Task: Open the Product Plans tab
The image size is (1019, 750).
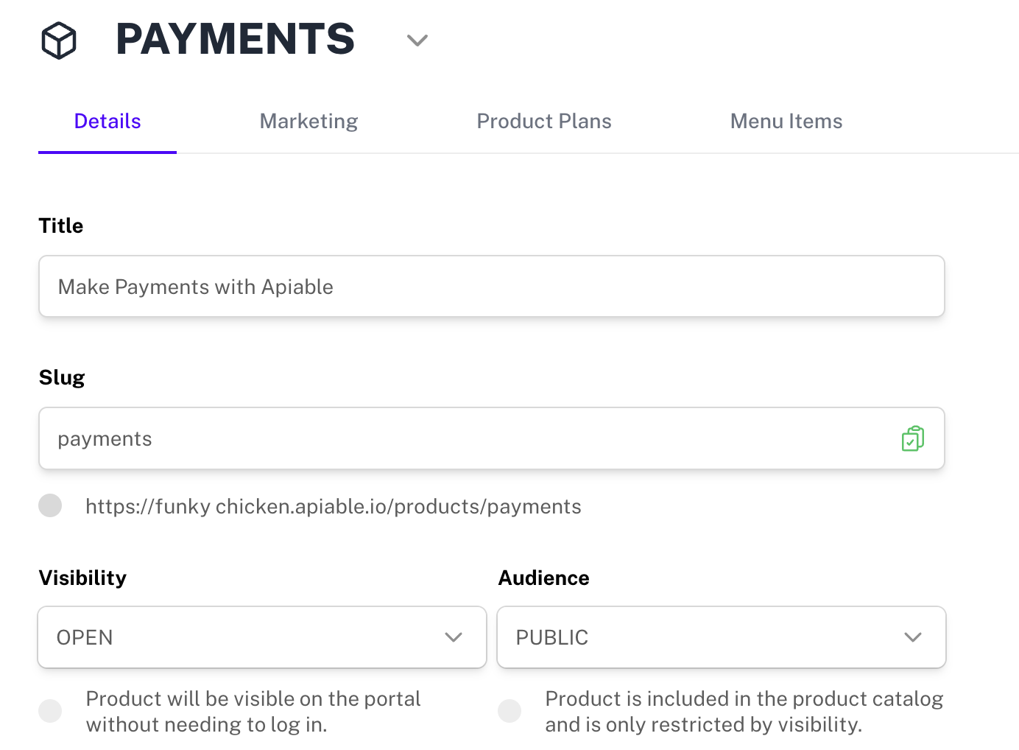Action: coord(544,121)
